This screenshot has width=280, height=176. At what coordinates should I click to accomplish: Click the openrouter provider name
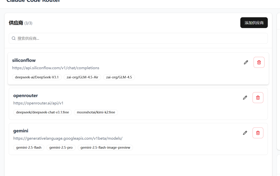point(25,96)
